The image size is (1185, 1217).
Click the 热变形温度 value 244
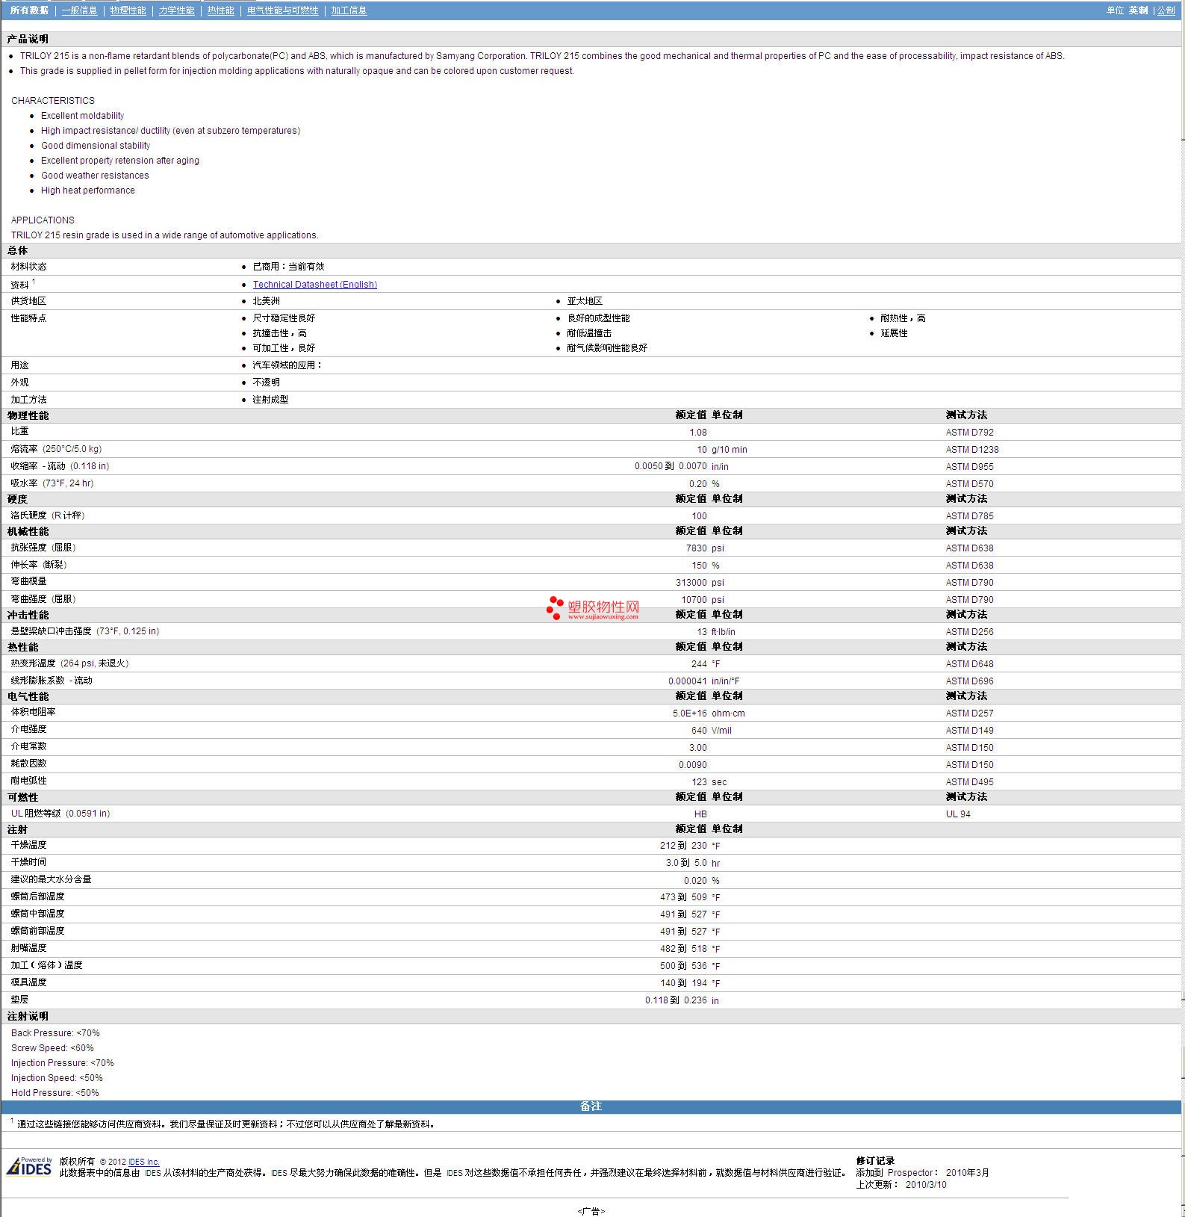(x=699, y=664)
